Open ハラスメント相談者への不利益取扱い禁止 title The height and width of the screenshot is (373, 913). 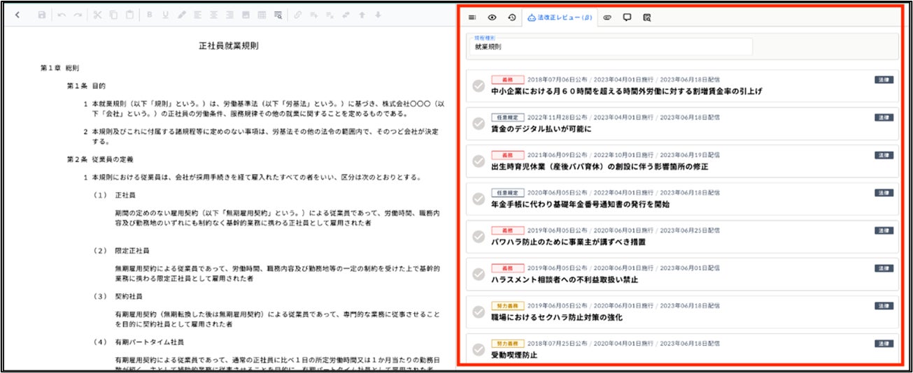(565, 280)
